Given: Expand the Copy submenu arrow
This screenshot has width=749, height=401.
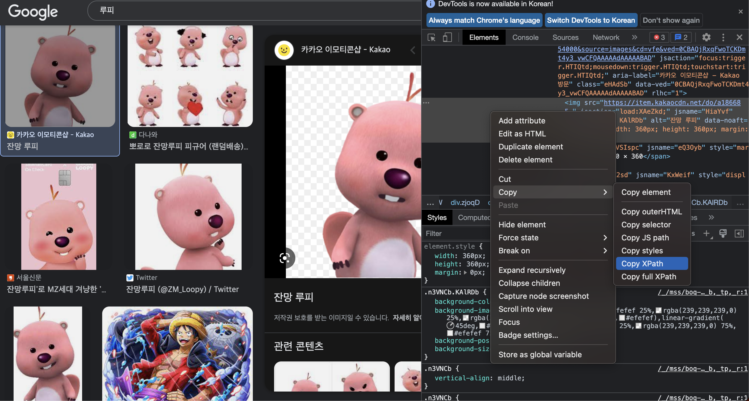Looking at the screenshot, I should tap(605, 192).
